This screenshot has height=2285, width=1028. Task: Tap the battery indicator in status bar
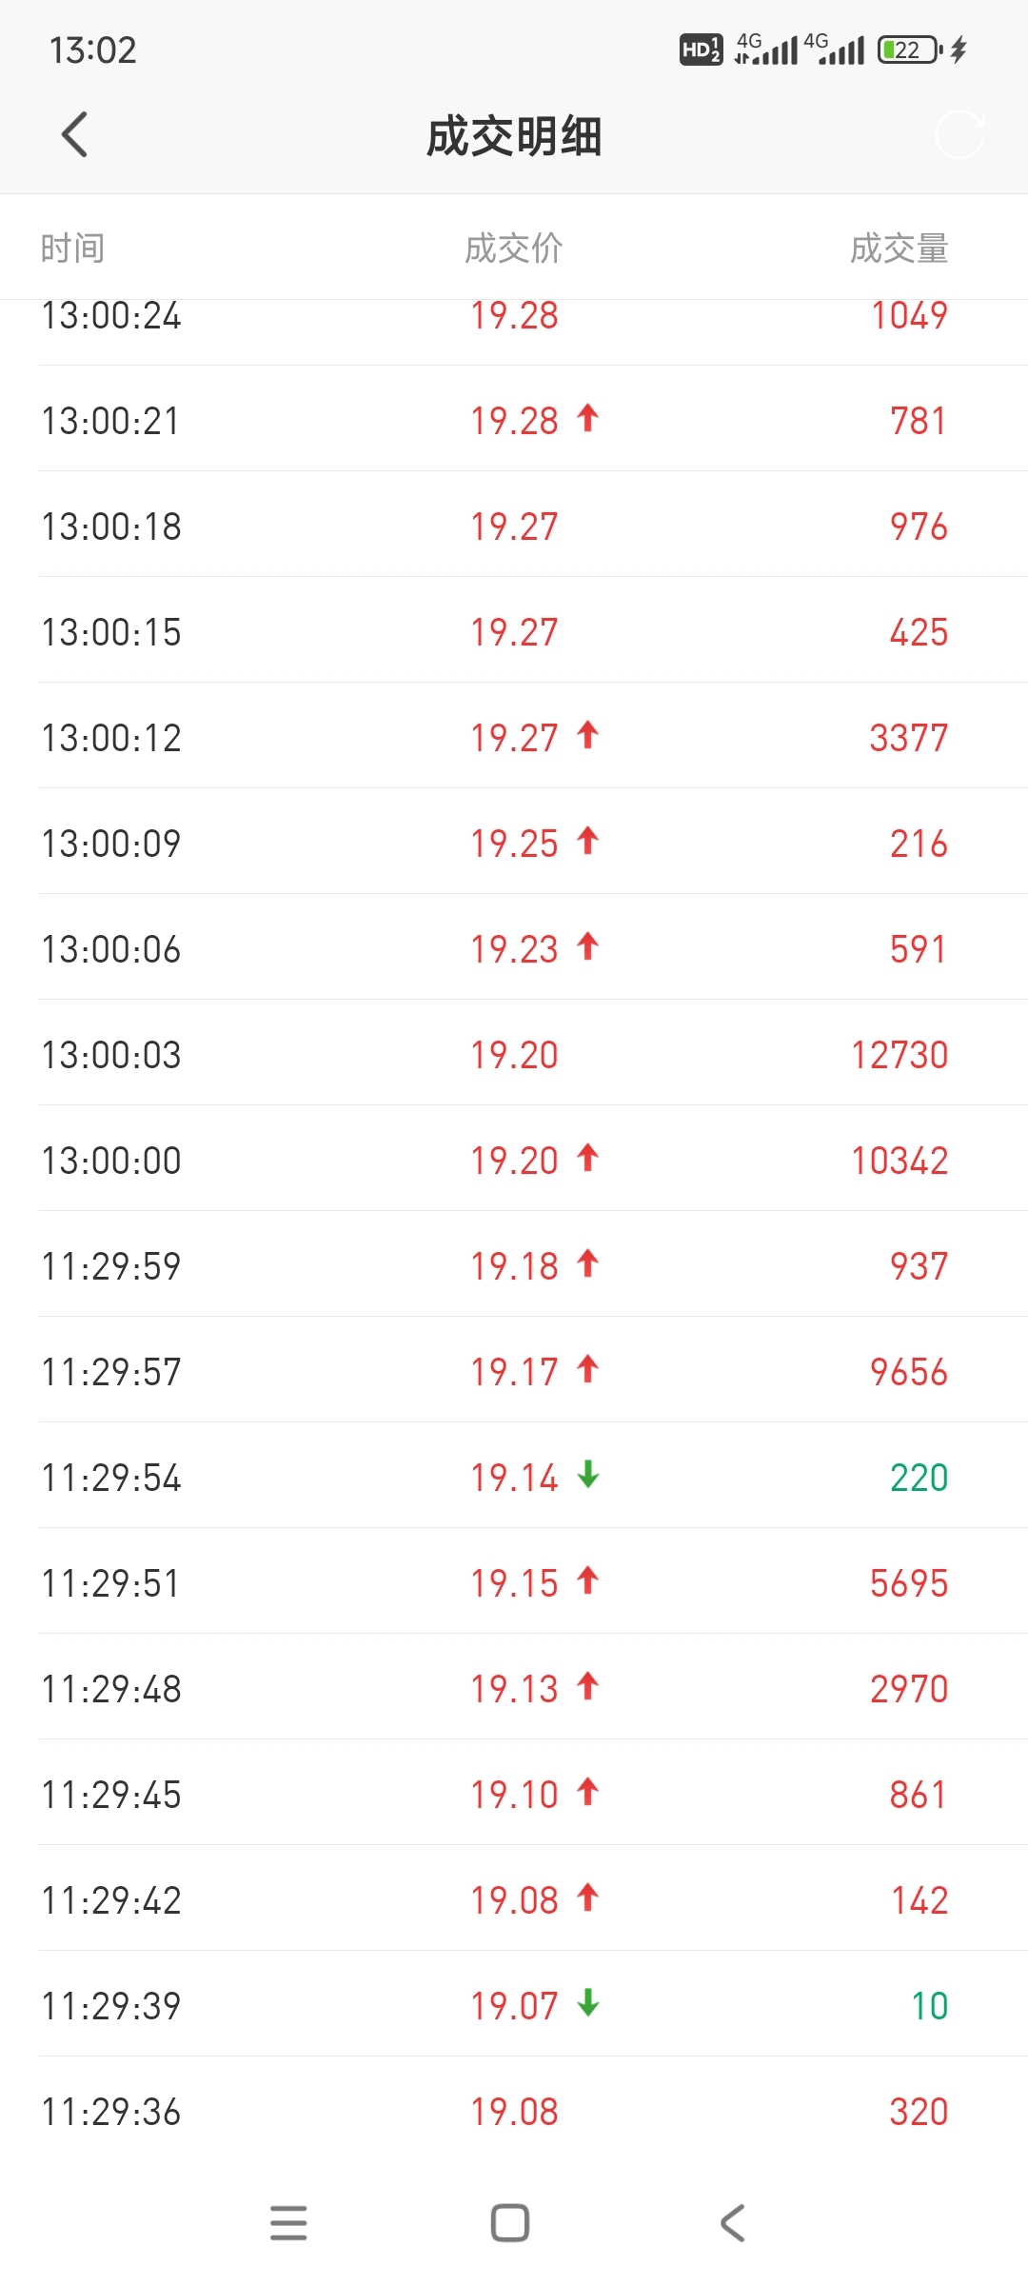click(909, 50)
